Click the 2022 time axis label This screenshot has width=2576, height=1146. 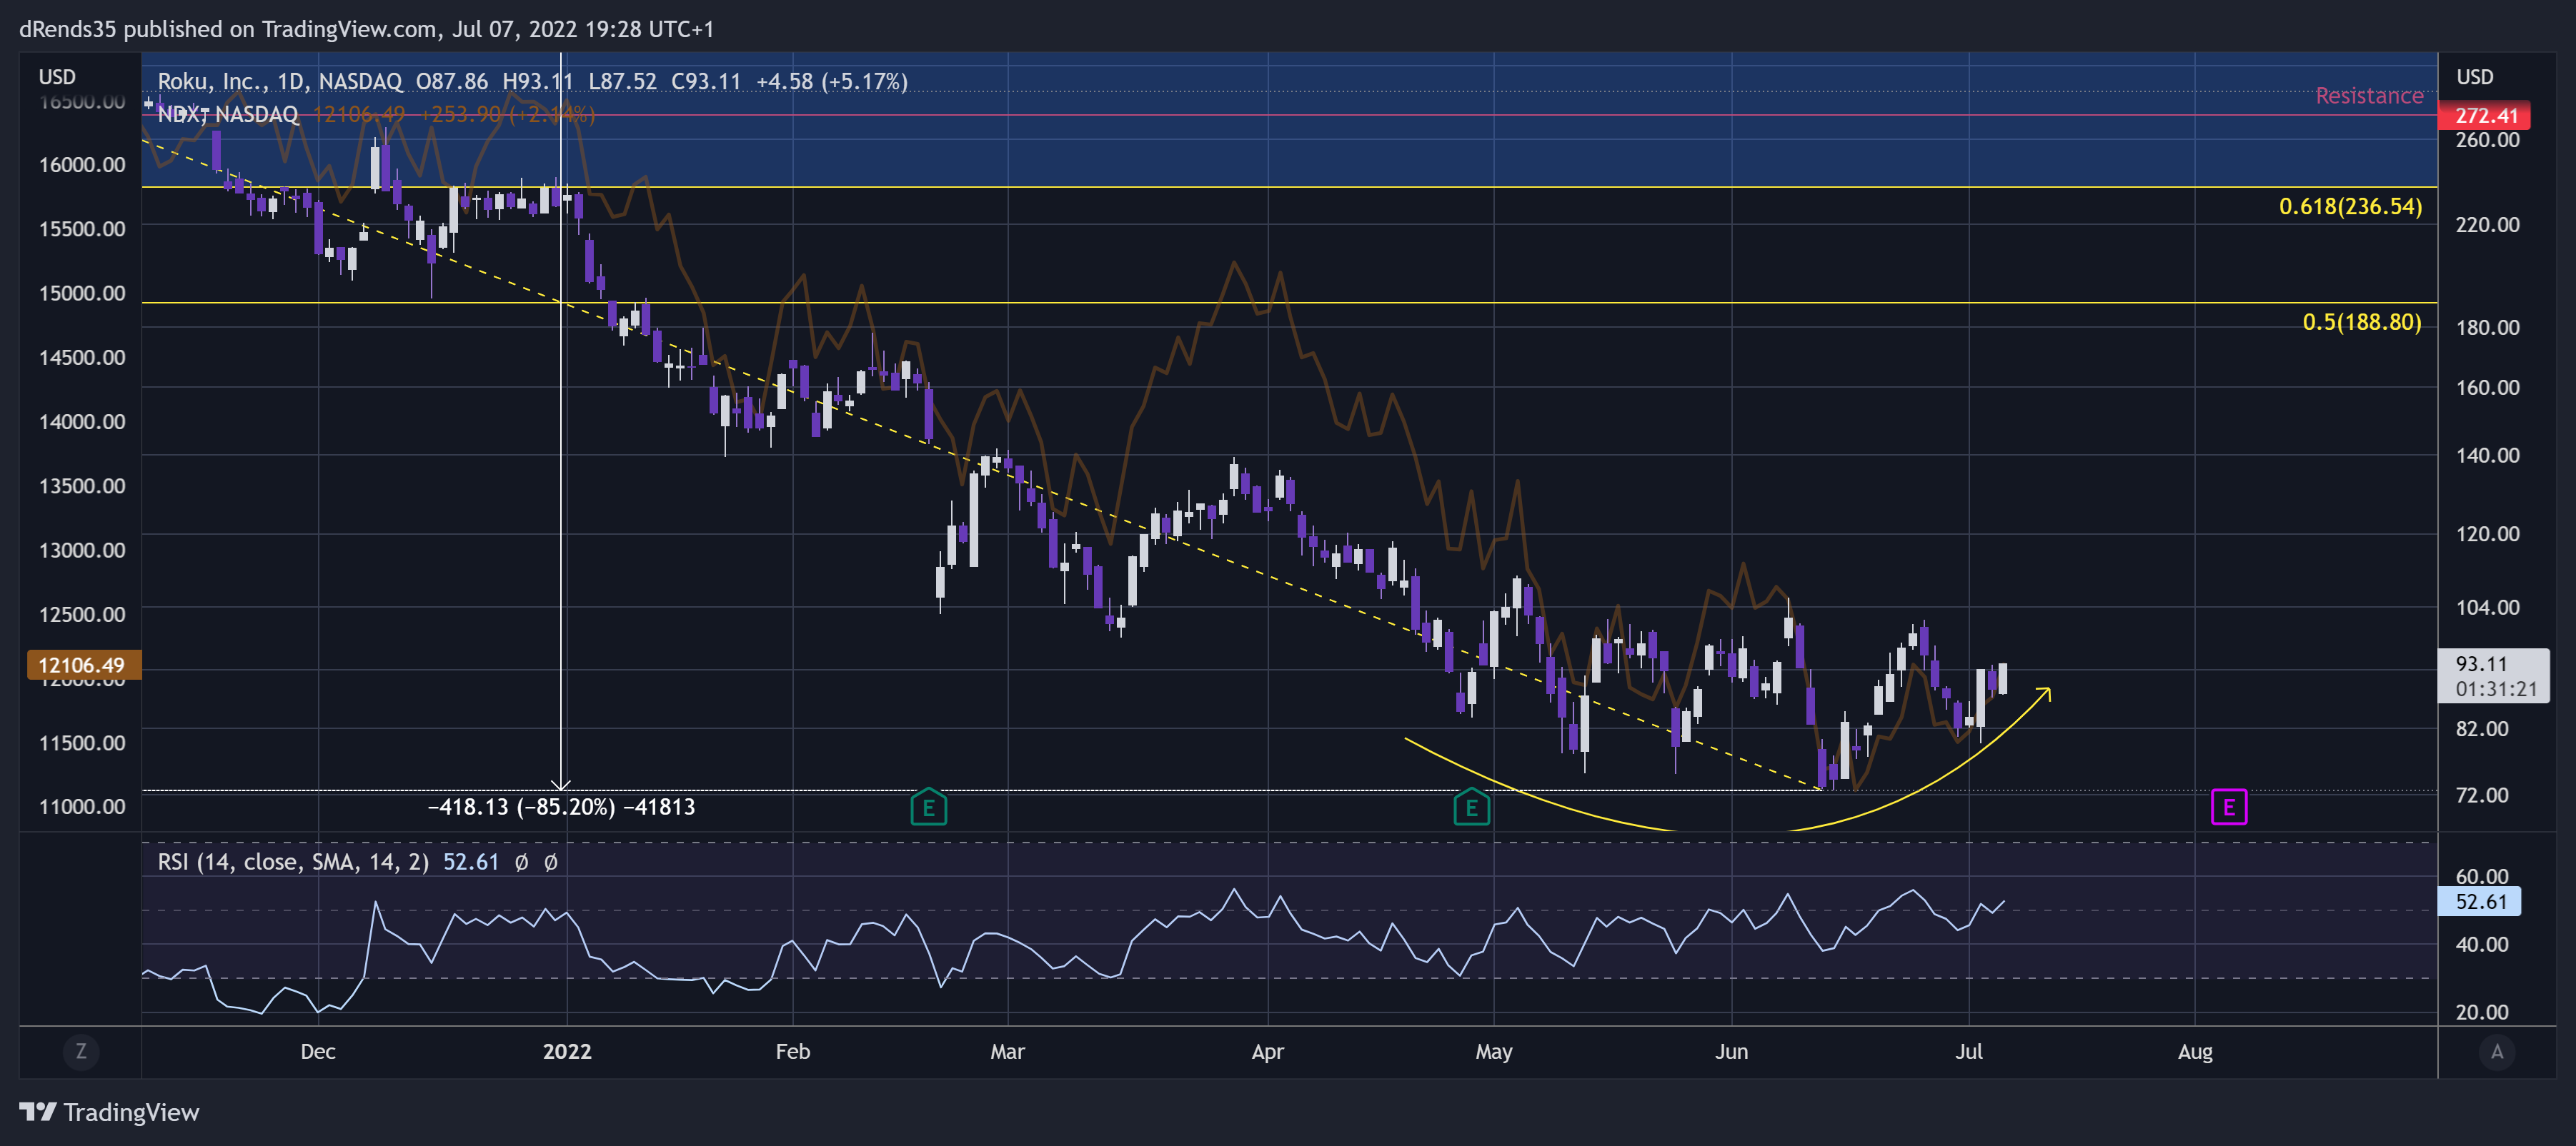click(567, 1052)
